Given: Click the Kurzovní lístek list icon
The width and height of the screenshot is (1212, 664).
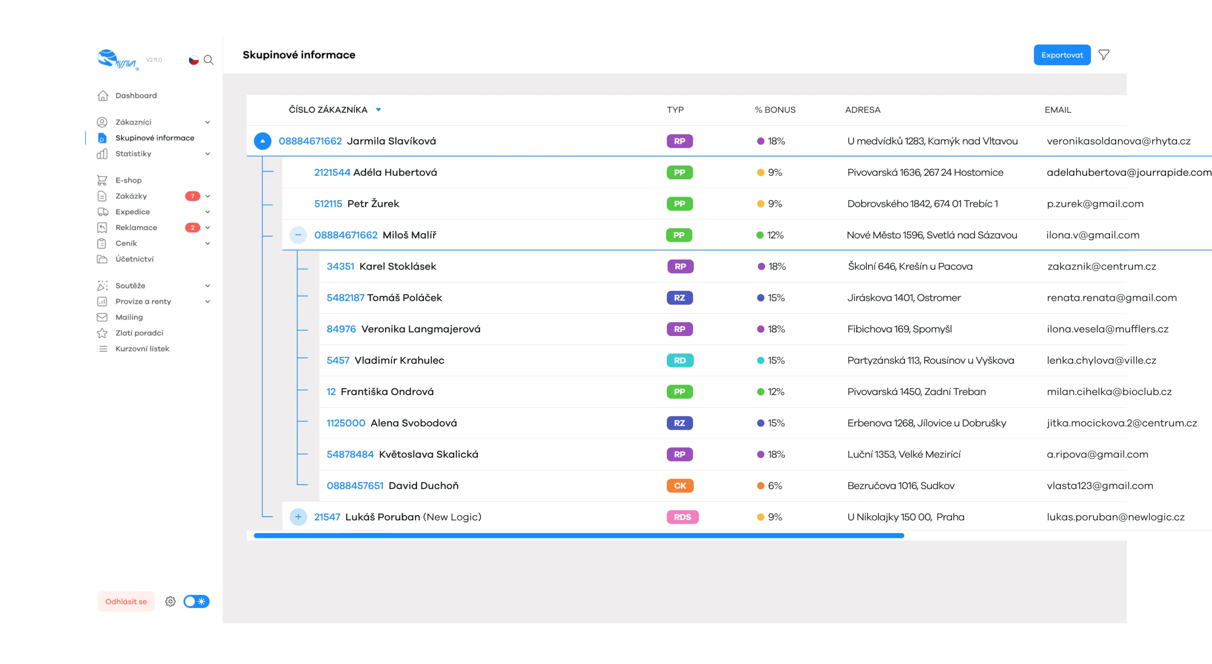Looking at the screenshot, I should (x=102, y=349).
